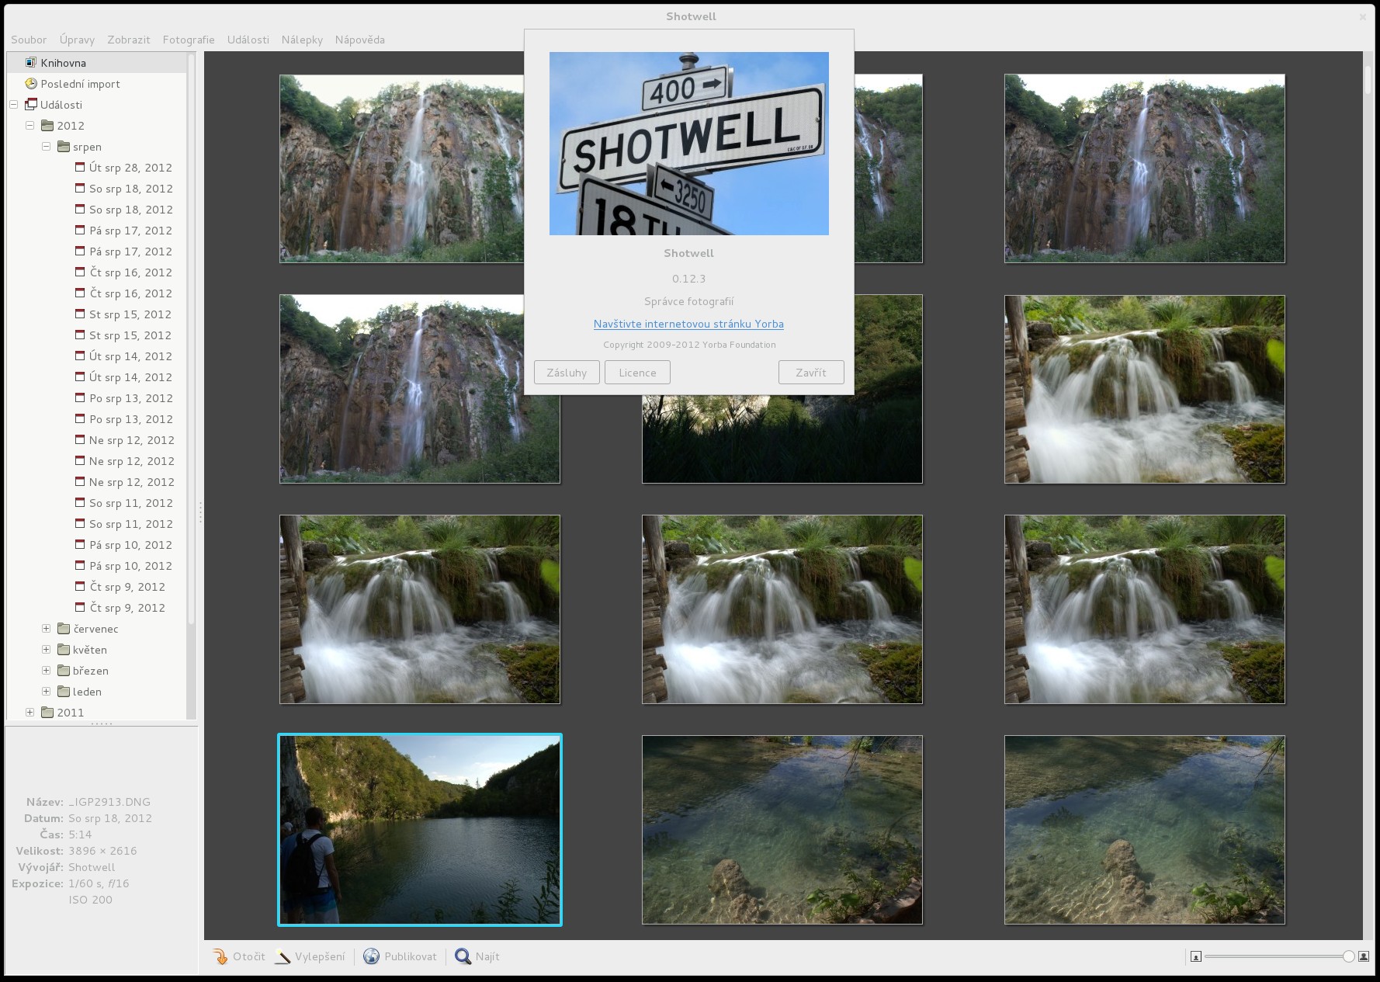Collapse the srpen month node

[x=47, y=146]
